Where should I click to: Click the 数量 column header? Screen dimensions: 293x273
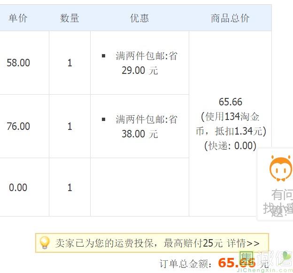(69, 18)
